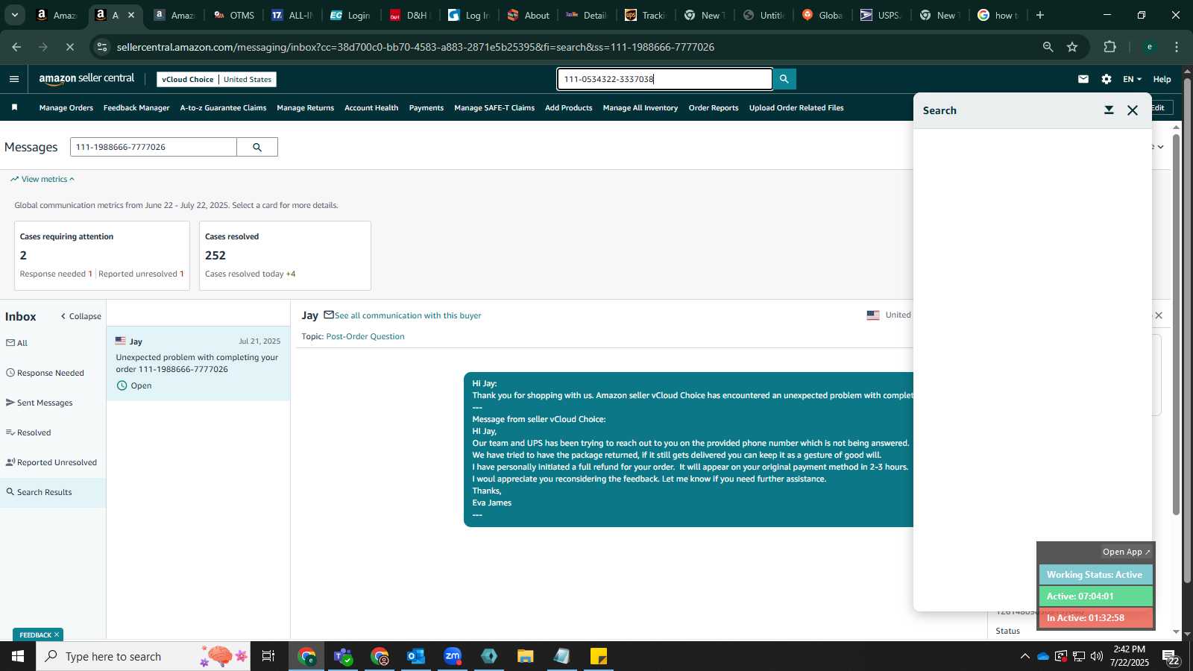
Task: Go to Feedback Manager
Action: (136, 108)
